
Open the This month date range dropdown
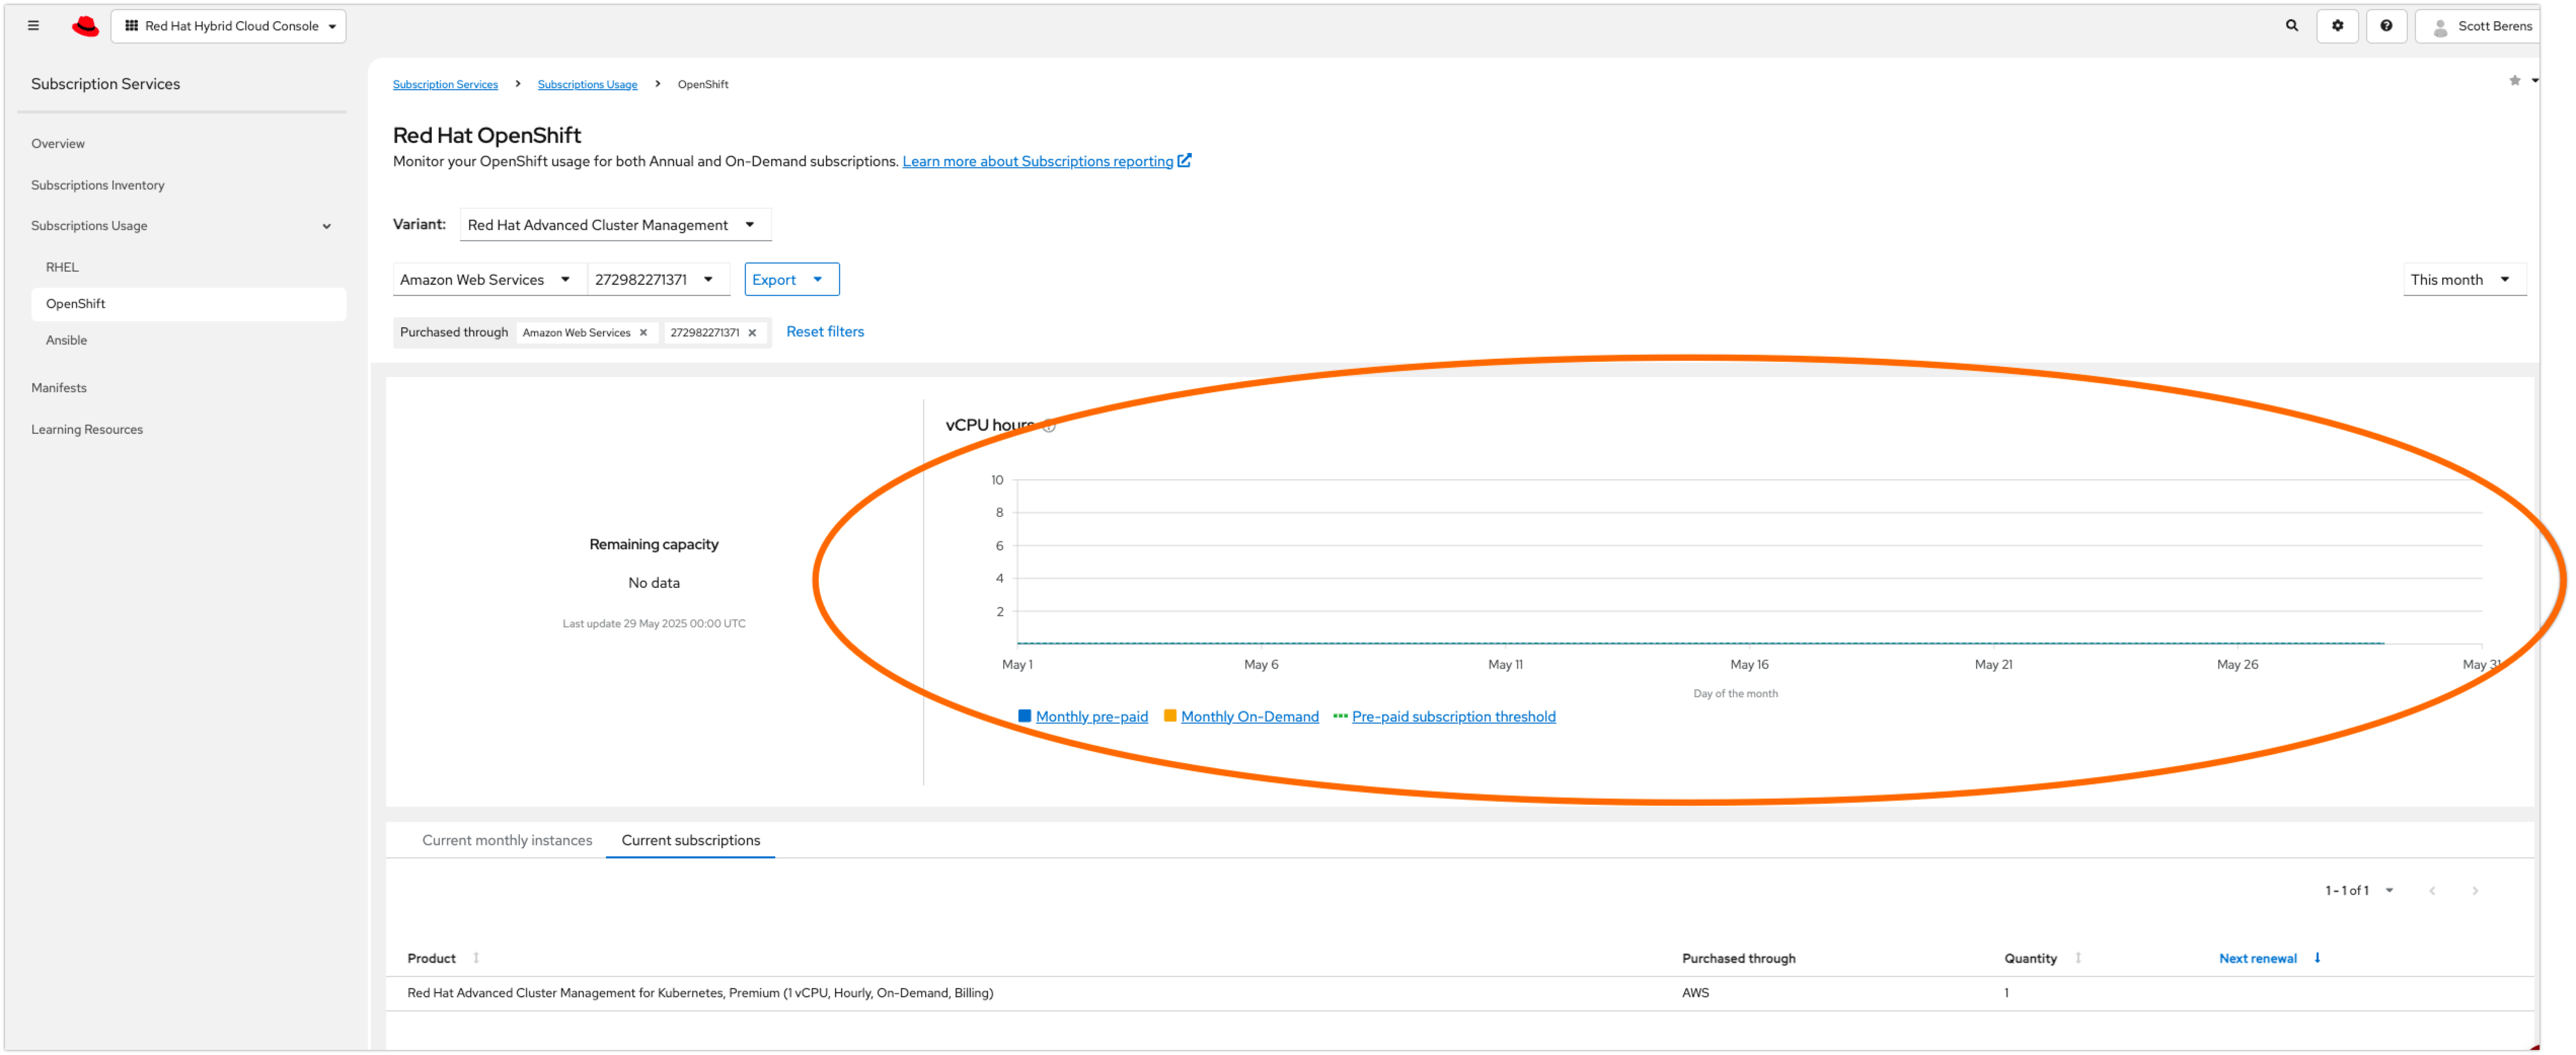click(2461, 280)
